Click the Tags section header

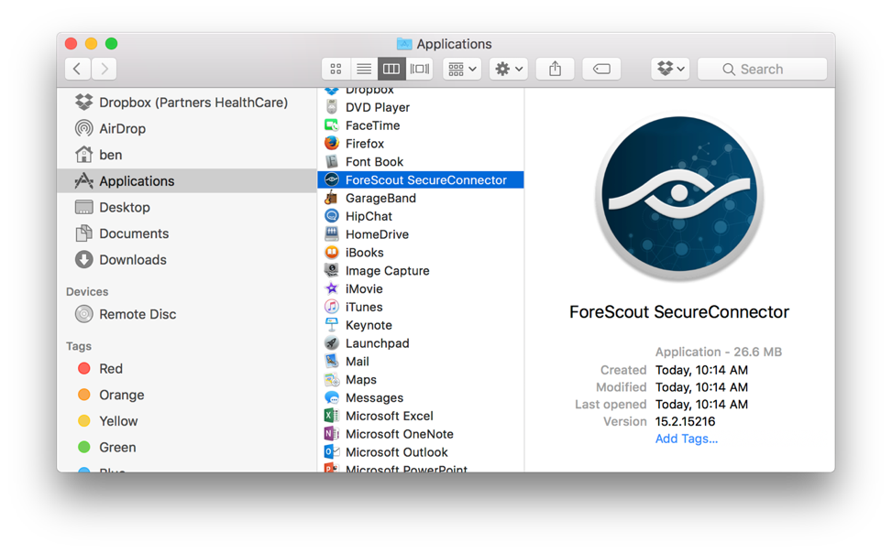pos(79,346)
